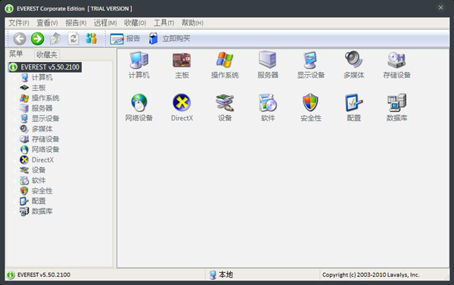Open the 文件(F) menu
This screenshot has width=454, height=285.
[18, 23]
